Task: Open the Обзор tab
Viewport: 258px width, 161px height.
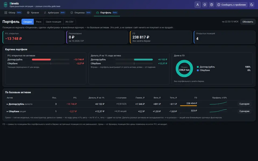Action: [x=13, y=13]
